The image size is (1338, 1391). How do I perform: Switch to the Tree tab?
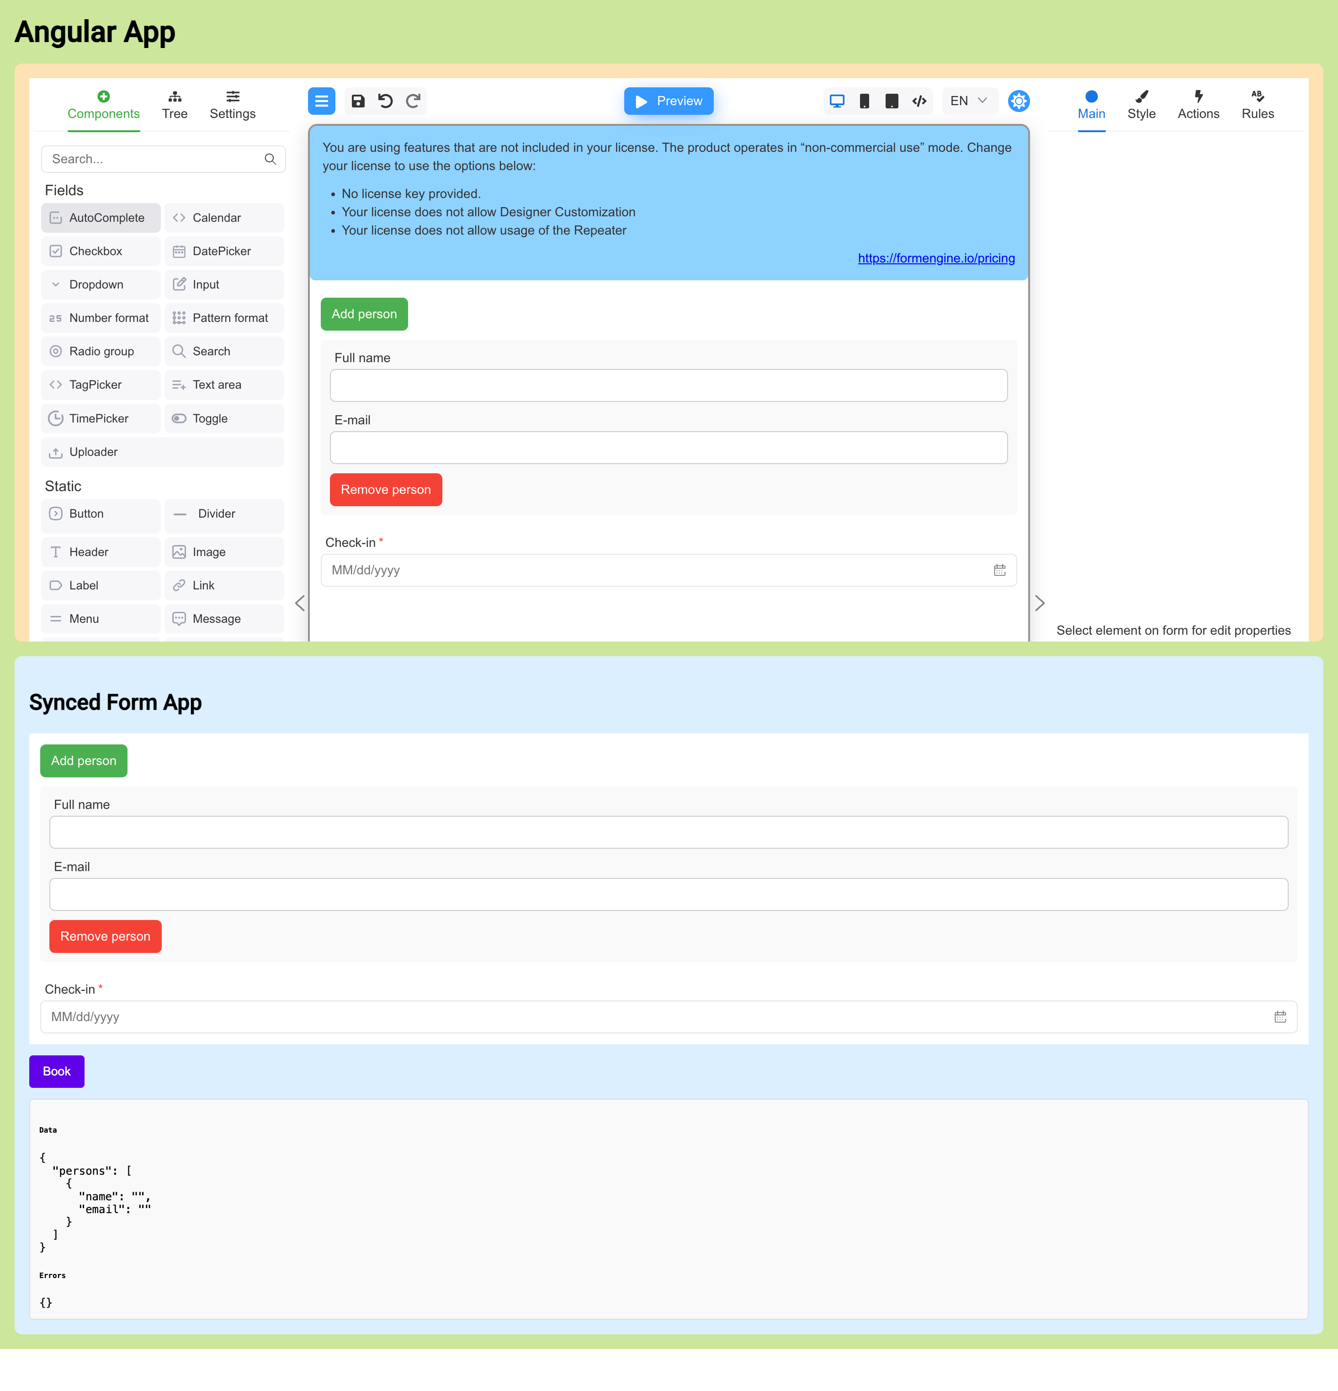pos(175,105)
